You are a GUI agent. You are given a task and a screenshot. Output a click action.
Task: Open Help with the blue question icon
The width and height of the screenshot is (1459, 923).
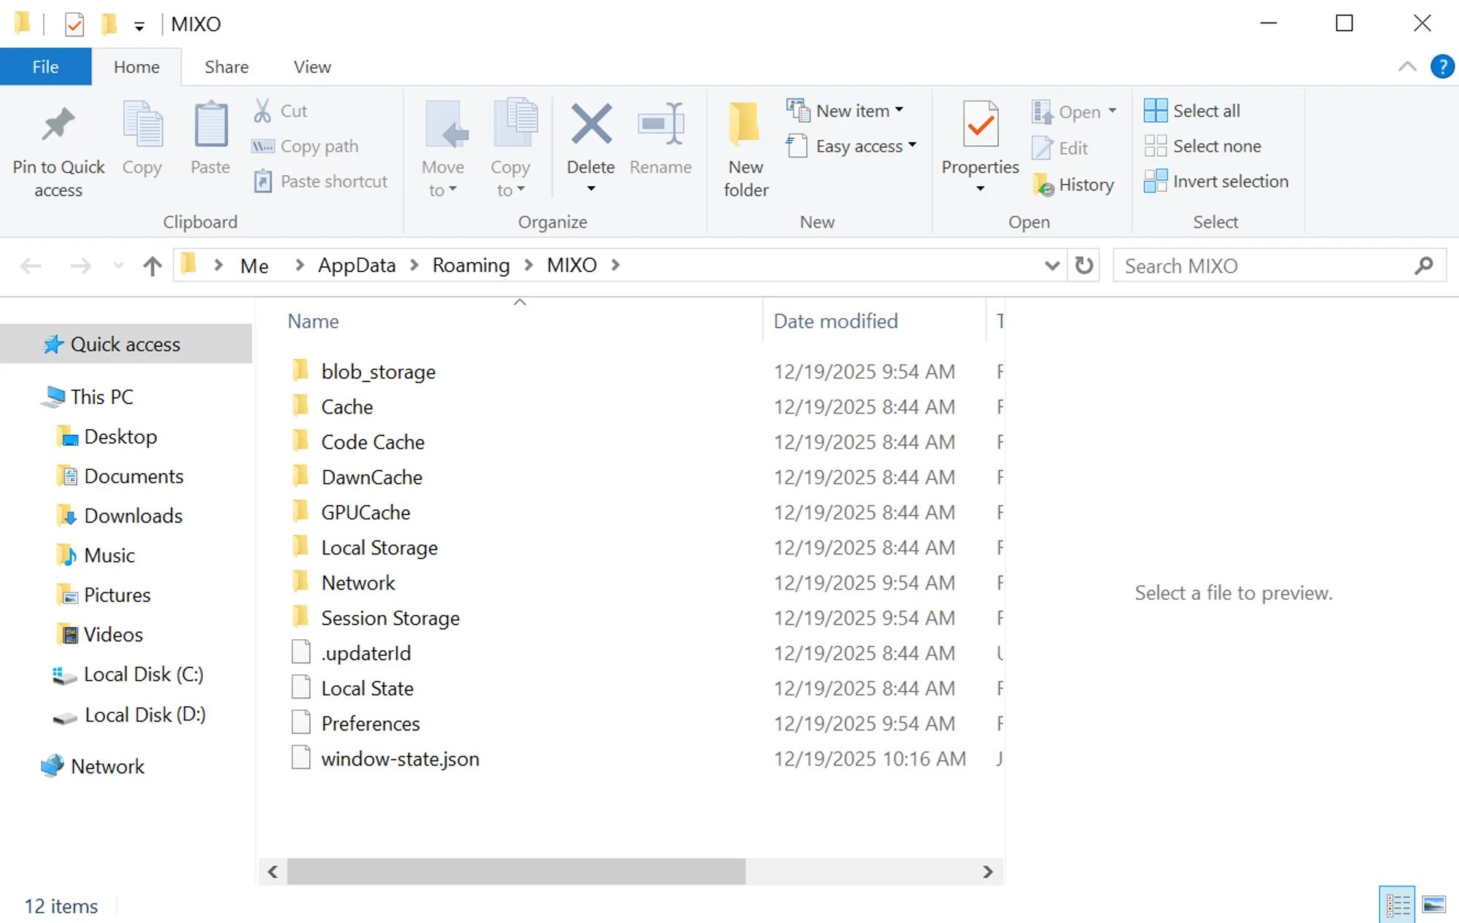coord(1441,66)
